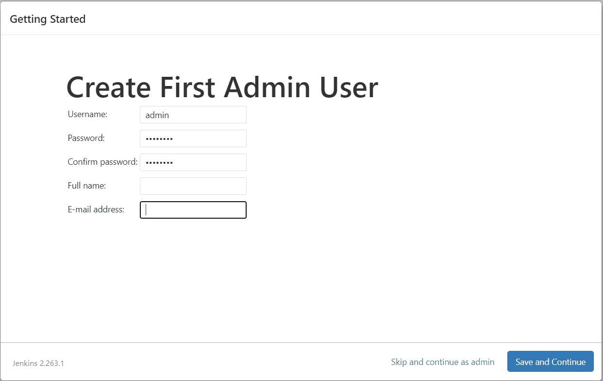Click the empty Full name field
Screen dimensions: 603x381
[193, 186]
